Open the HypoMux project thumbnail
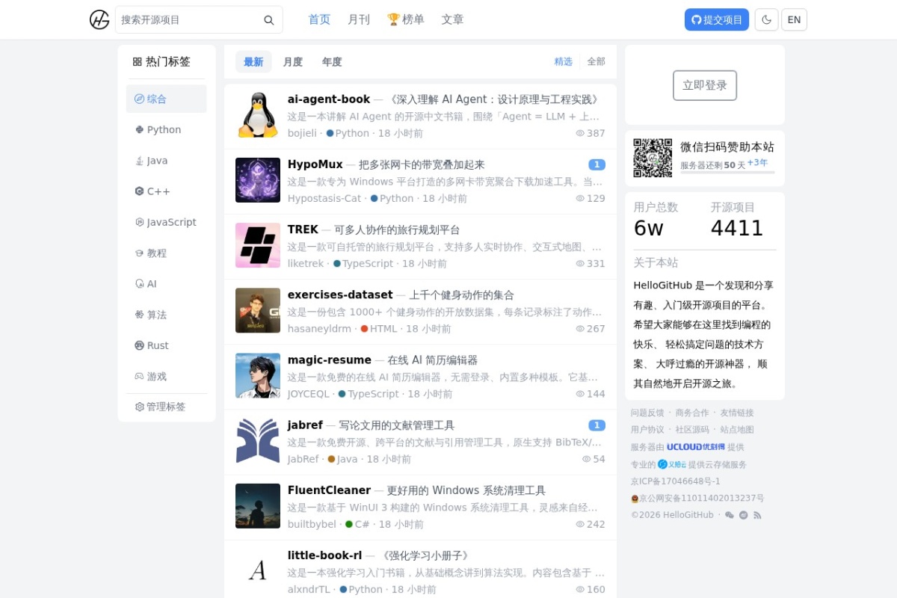 (258, 180)
